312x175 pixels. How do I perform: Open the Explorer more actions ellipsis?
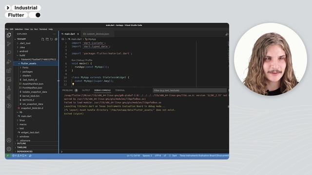(x=55, y=34)
